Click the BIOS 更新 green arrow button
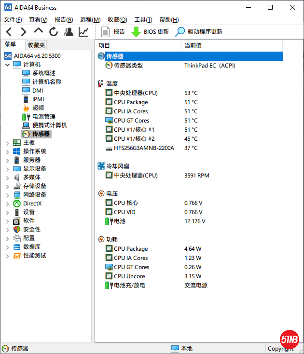This screenshot has width=304, height=354. tap(150, 32)
